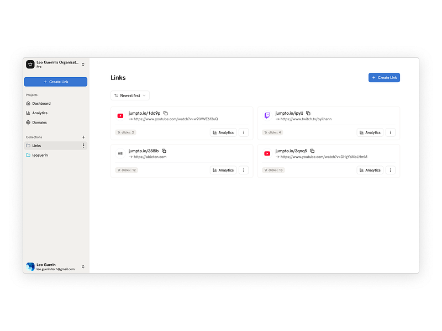
Task: Click the Leo Guerin avatar
Action: [30, 266]
